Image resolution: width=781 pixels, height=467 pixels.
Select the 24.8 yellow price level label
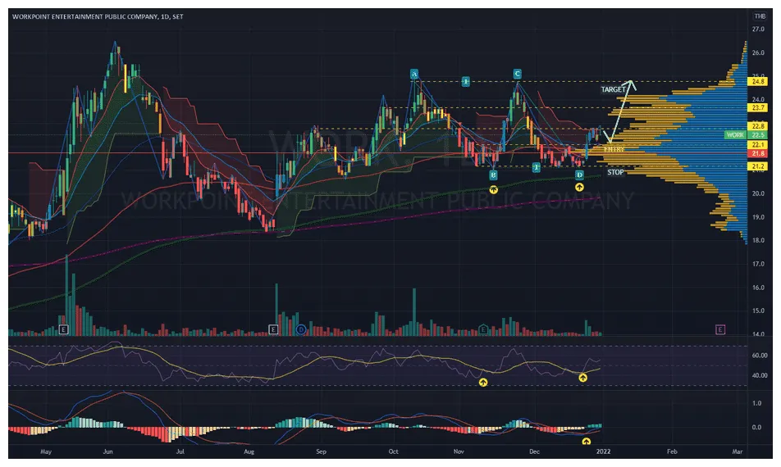[759, 82]
